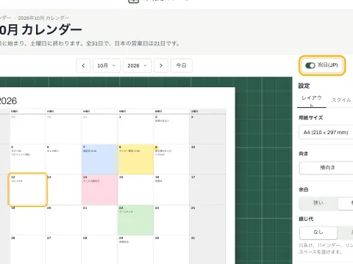Select the October 15 day cell

click(x=135, y=190)
